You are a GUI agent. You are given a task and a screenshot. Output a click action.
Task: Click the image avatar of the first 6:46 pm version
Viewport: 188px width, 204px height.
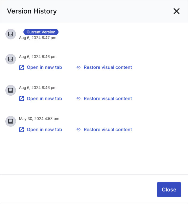(11, 59)
